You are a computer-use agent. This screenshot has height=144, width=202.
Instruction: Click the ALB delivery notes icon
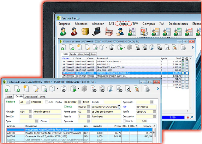(x=189, y=32)
